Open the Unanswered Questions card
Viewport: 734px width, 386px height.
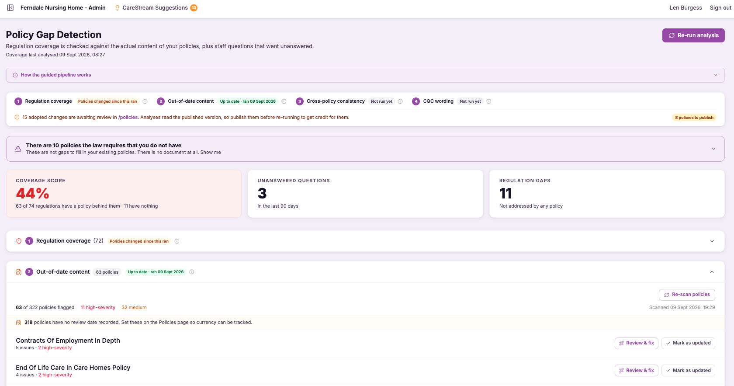click(x=365, y=194)
